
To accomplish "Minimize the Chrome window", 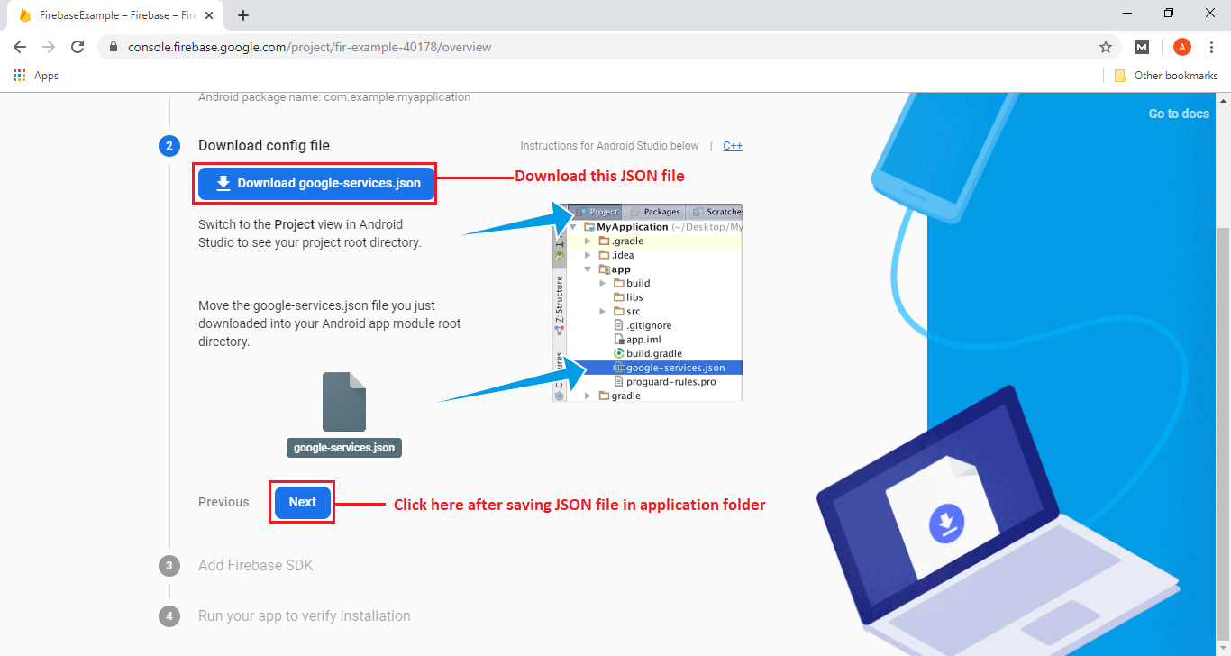I will pos(1128,13).
